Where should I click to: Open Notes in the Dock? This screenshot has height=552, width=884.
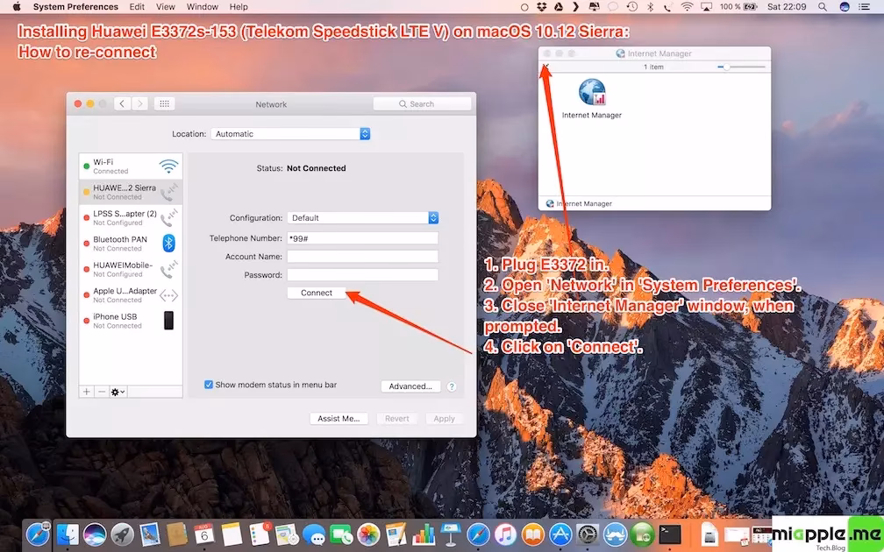(x=232, y=534)
